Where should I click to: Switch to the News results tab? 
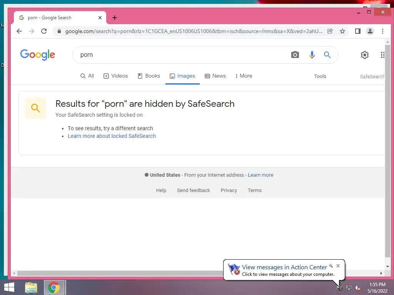point(215,76)
